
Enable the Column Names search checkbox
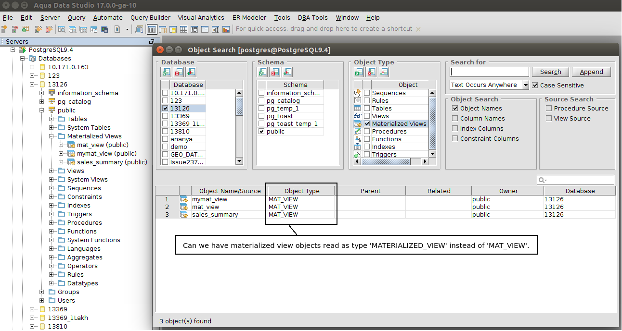point(455,119)
